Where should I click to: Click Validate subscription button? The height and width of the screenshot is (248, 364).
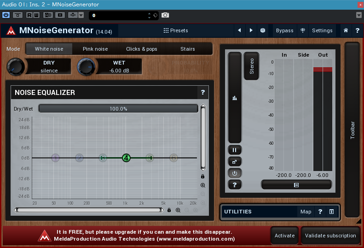[x=330, y=236]
